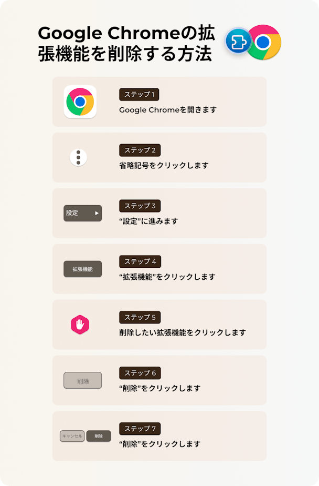319x486 pixels.
Task: Click the ステップ 2 label badge
Action: (x=140, y=150)
